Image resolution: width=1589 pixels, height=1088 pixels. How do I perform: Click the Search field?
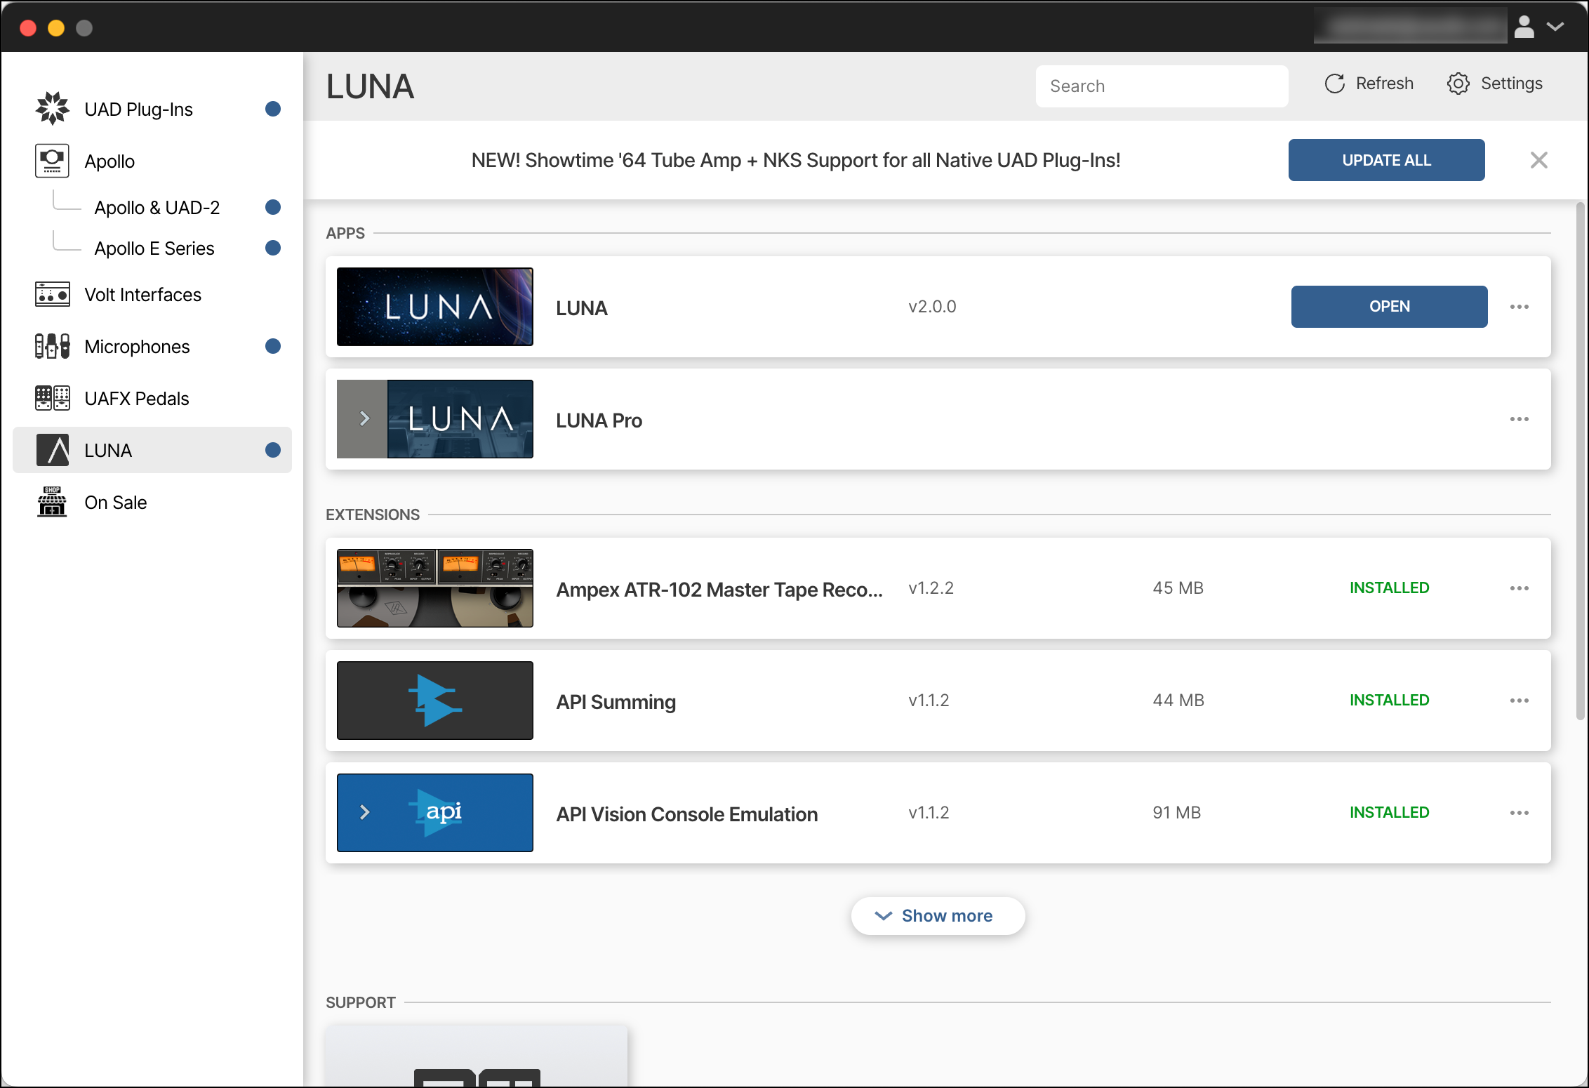click(x=1162, y=86)
